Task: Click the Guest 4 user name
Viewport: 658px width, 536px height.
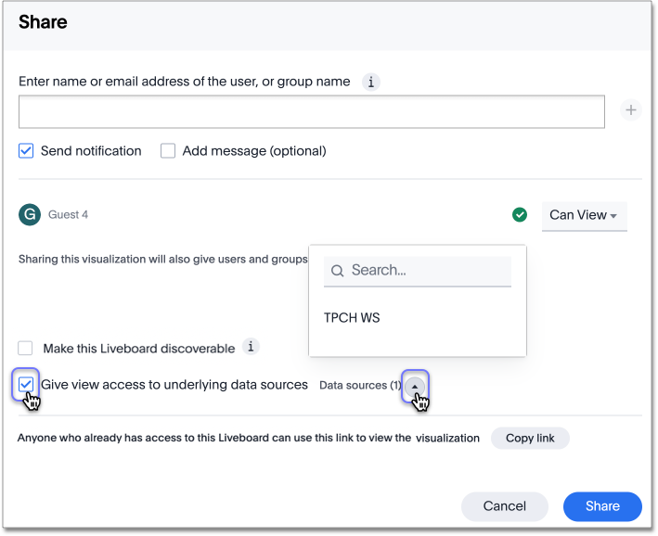Action: (x=69, y=215)
